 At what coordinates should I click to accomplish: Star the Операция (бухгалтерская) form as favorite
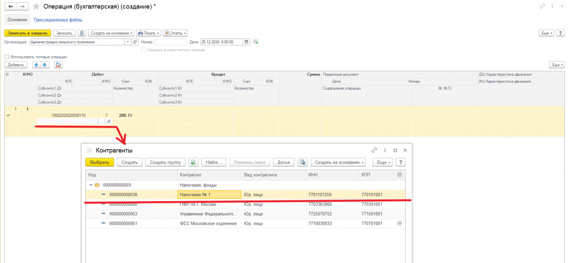(36, 7)
